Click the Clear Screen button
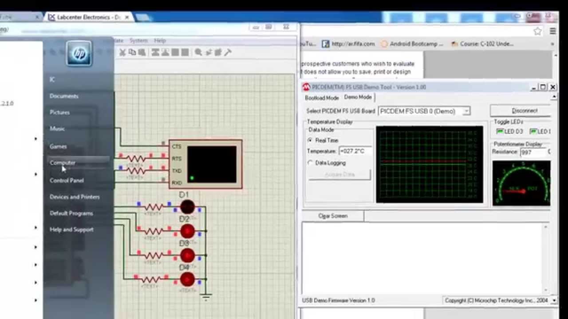Image resolution: width=568 pixels, height=319 pixels. (x=333, y=216)
